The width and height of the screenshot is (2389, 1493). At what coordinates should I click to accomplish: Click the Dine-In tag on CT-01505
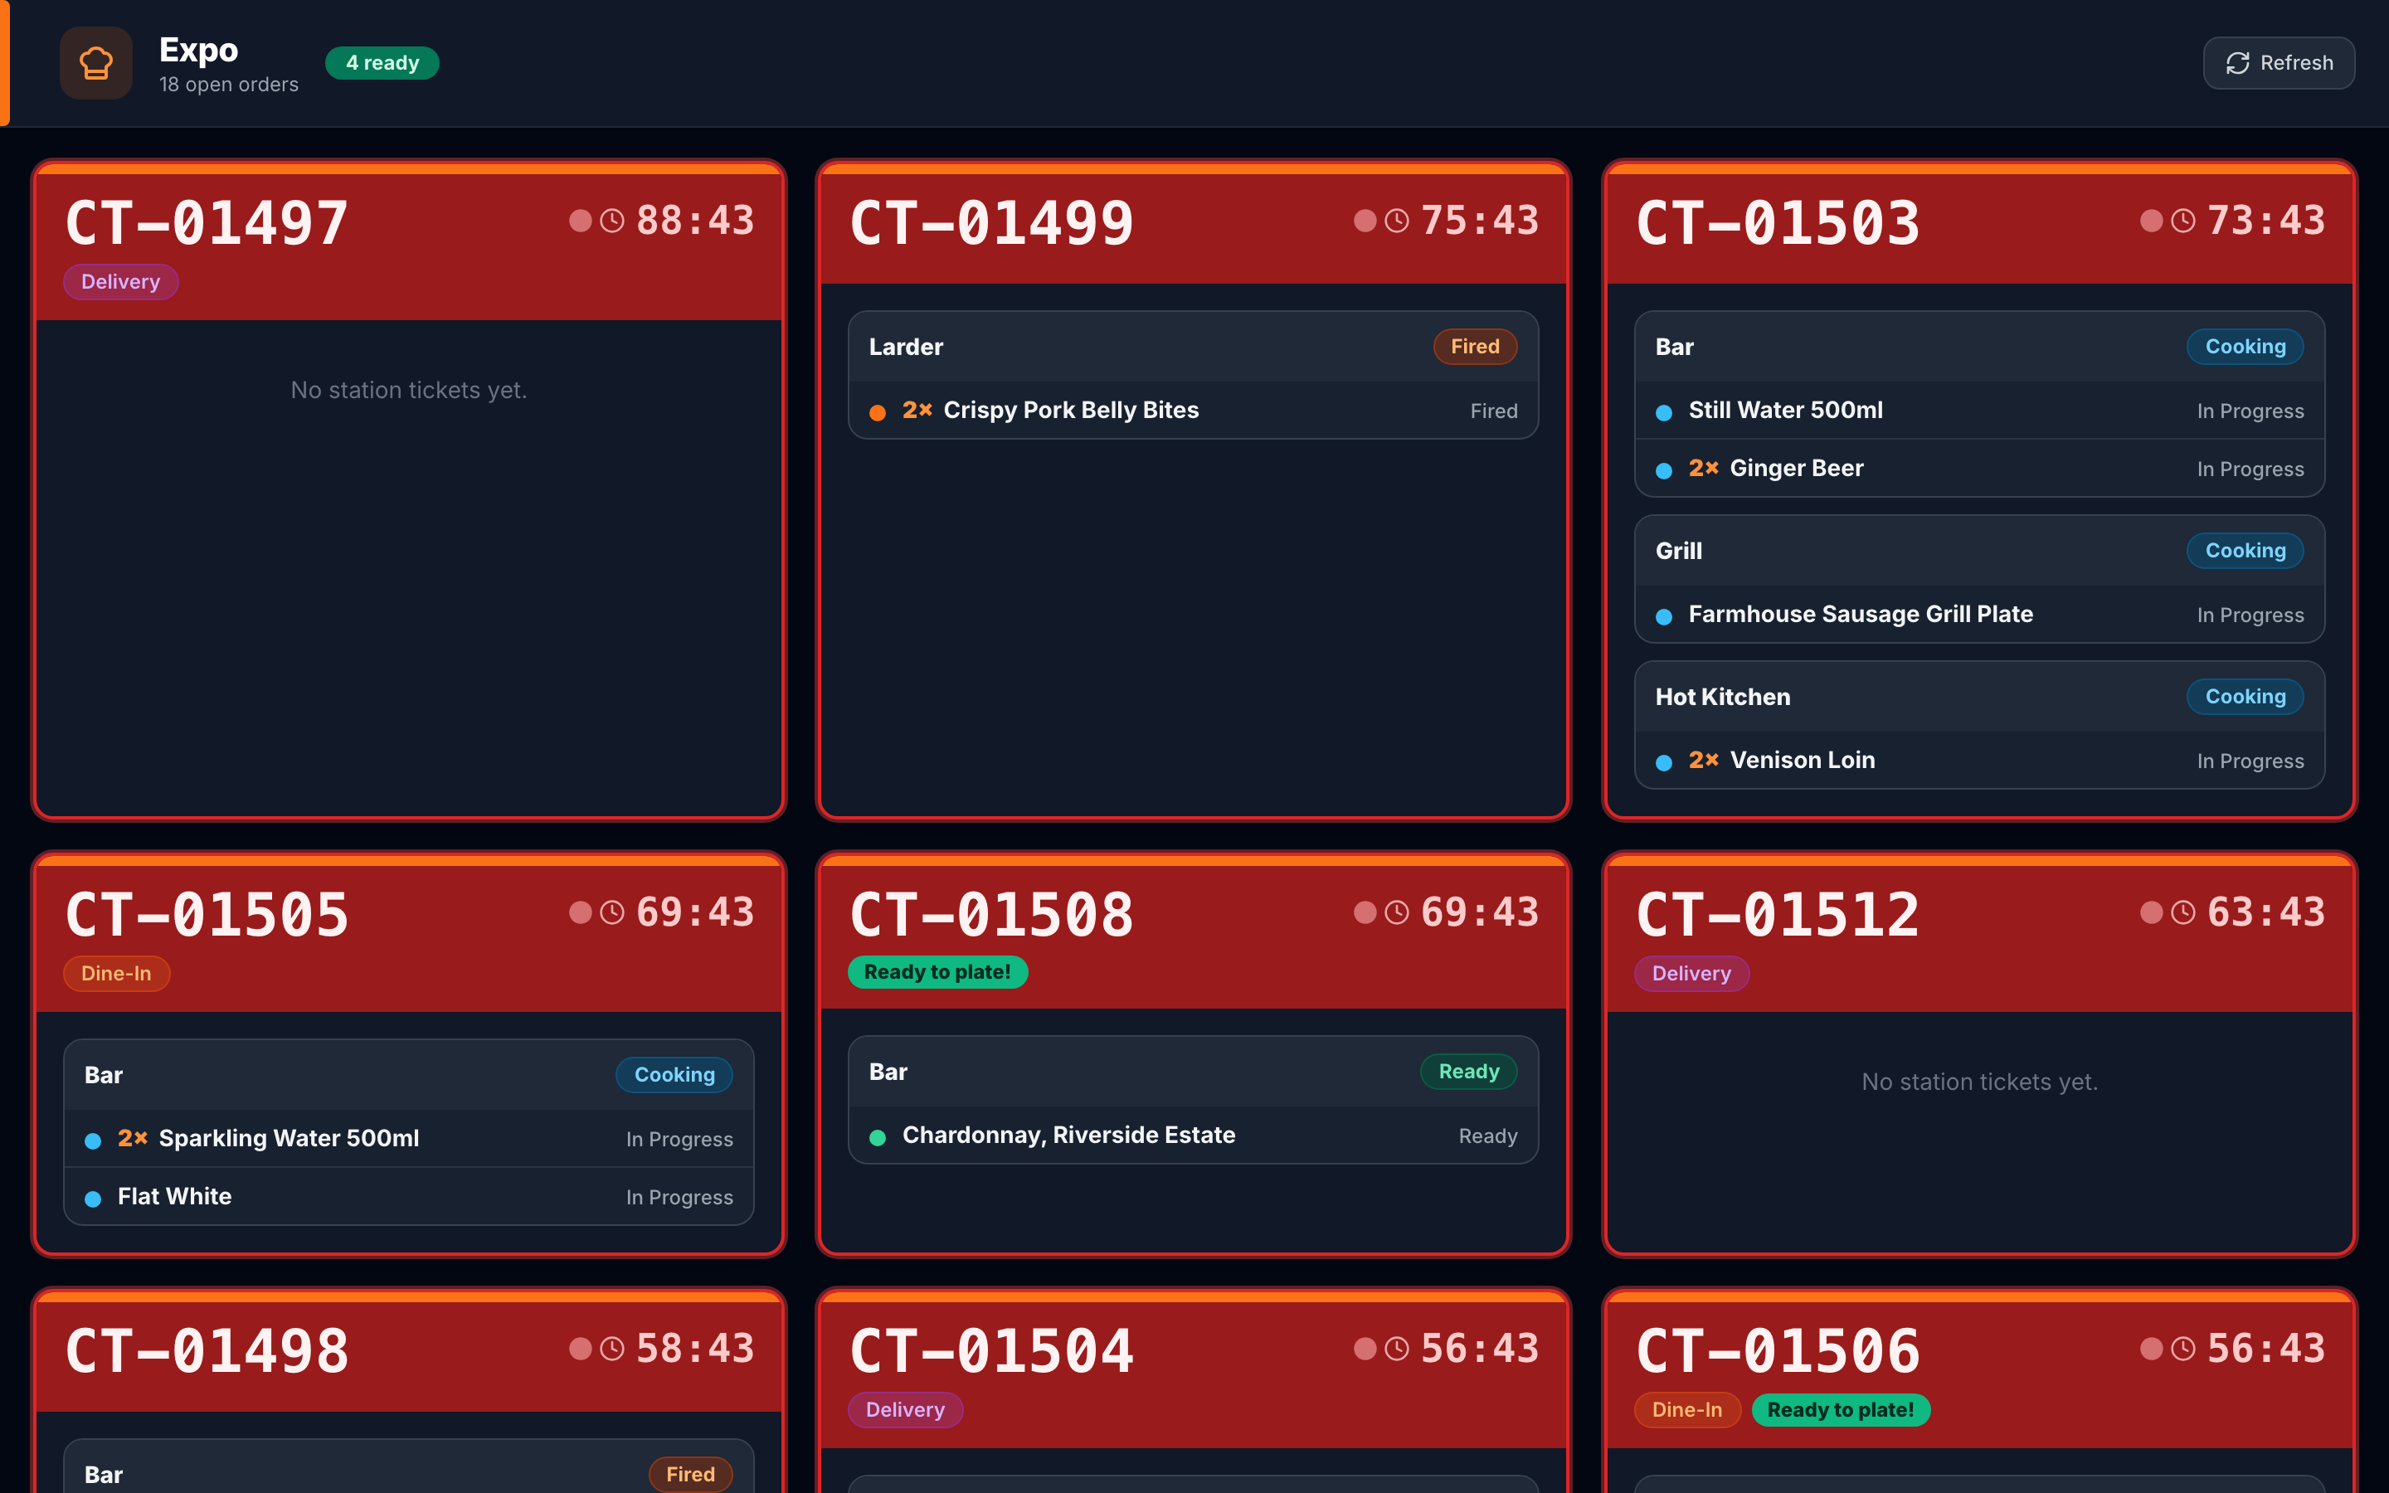point(116,974)
